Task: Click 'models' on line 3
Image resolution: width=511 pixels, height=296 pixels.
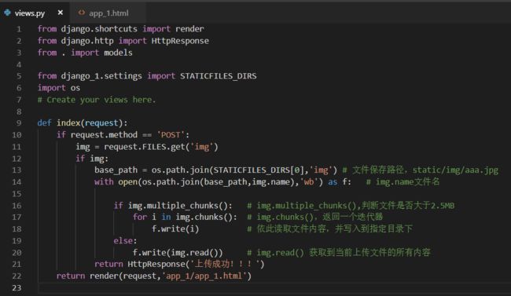Action: tap(118, 53)
